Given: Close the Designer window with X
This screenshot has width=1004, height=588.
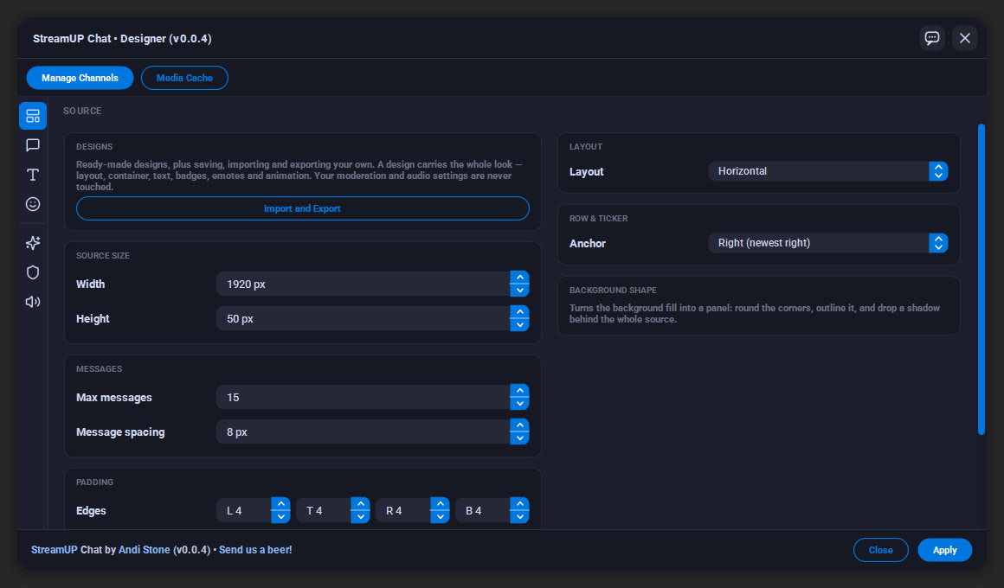Looking at the screenshot, I should coord(964,38).
